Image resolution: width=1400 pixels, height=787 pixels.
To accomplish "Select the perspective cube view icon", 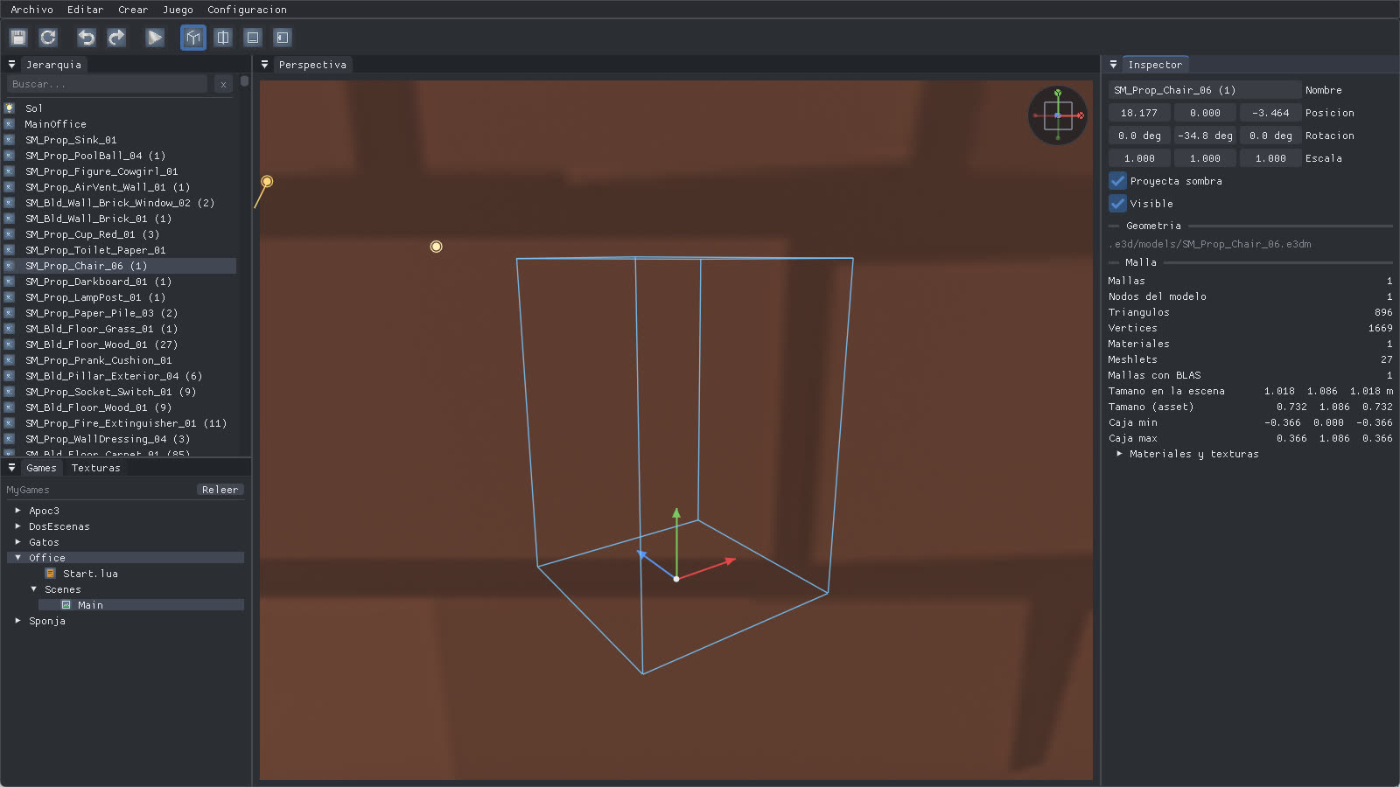I will pos(193,38).
